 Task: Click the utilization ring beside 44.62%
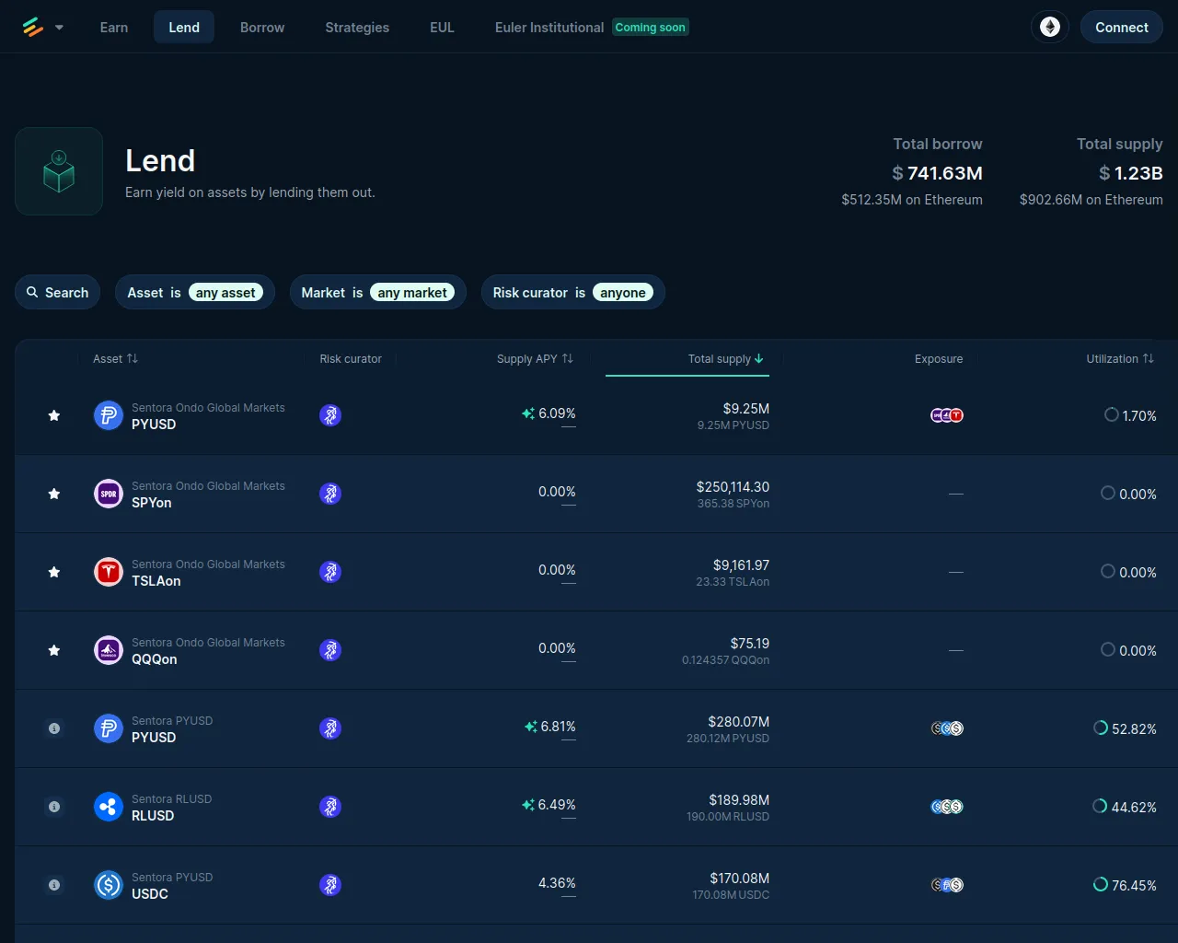pyautogui.click(x=1100, y=806)
